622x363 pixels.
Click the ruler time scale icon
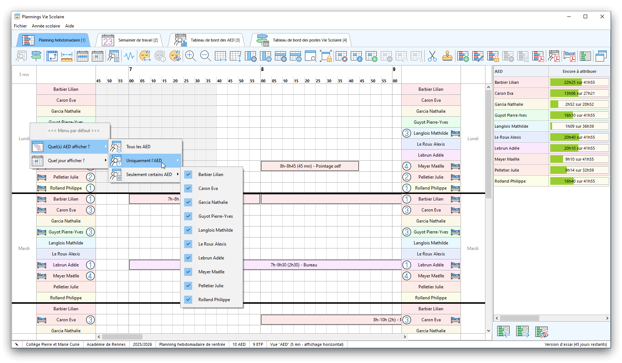(x=67, y=56)
